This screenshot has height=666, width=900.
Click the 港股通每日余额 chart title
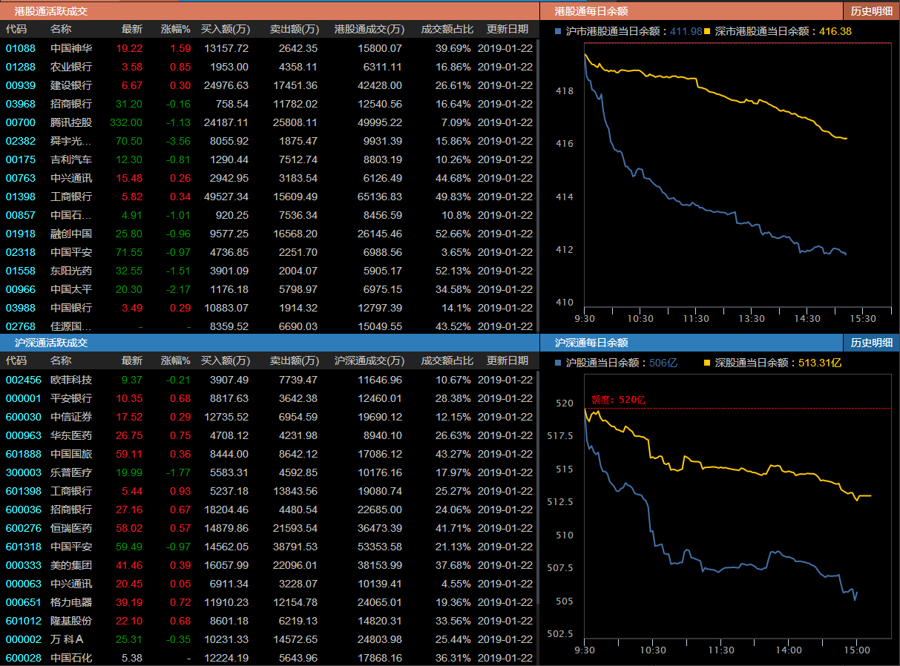[591, 11]
